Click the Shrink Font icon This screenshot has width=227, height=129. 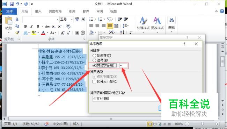(68, 33)
